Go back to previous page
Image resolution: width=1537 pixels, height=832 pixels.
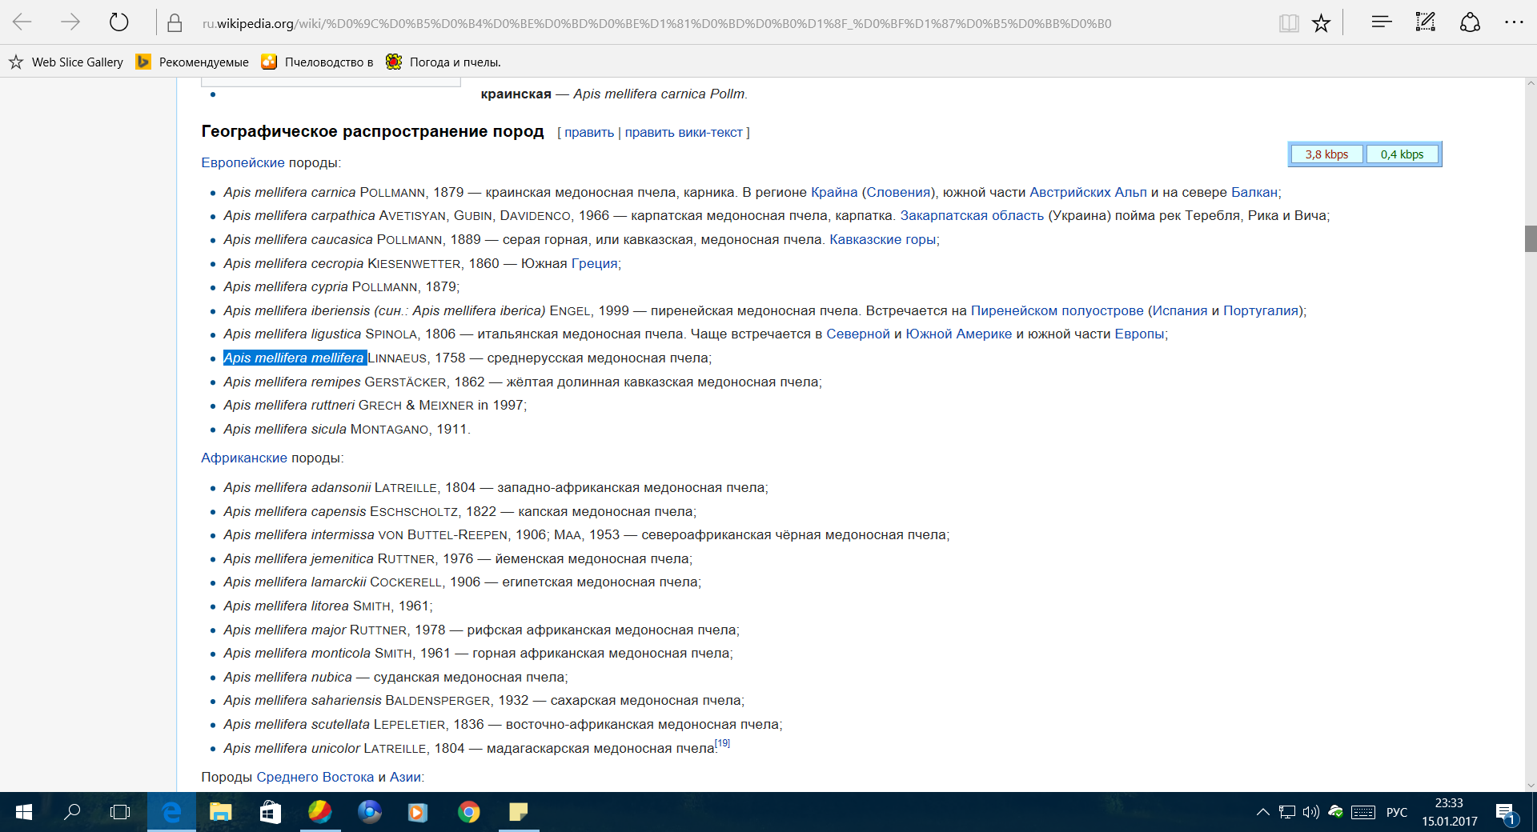tap(22, 22)
